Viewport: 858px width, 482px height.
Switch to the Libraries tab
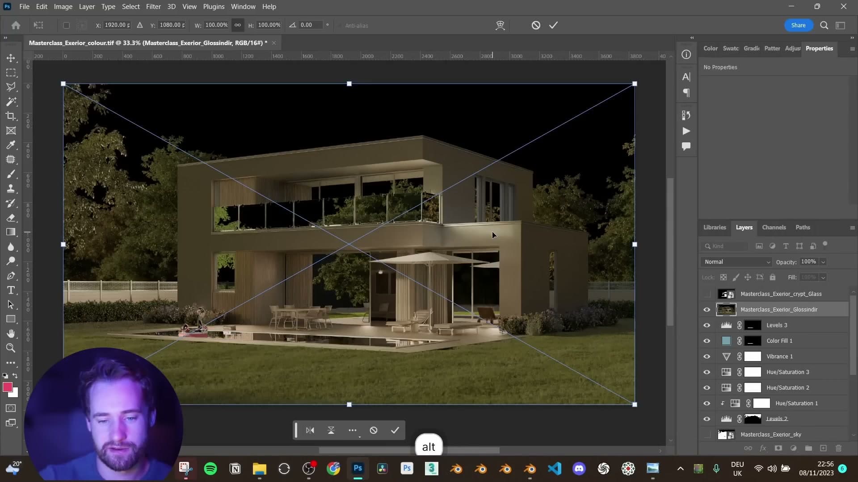click(x=715, y=228)
